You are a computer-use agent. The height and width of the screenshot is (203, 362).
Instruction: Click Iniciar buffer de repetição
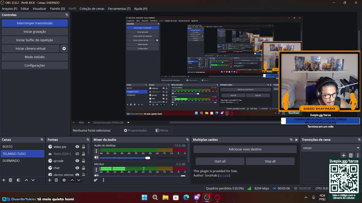[x=35, y=40]
